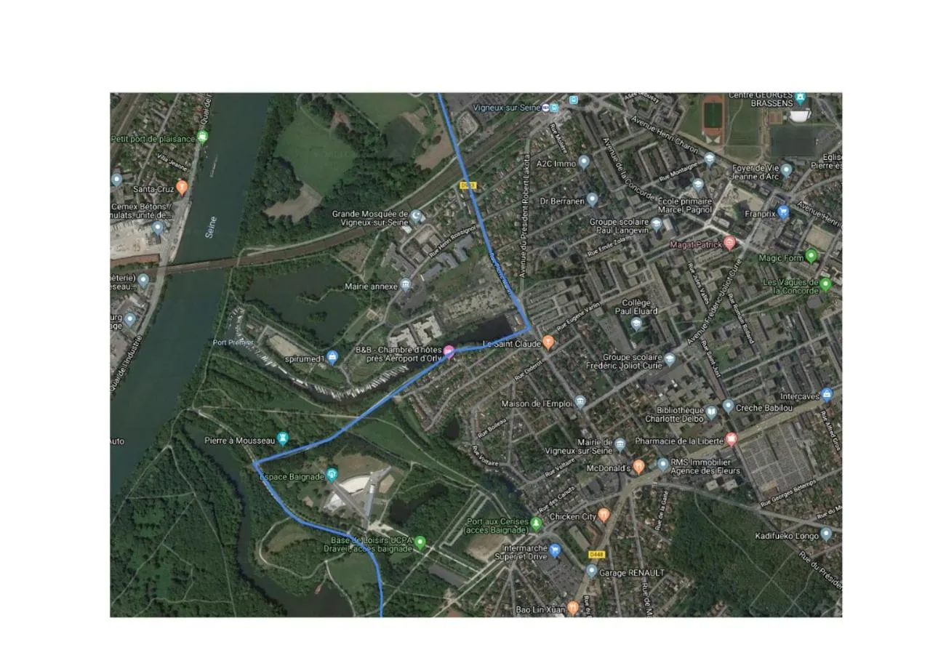
Task: Select the Pharmacie de la Liberté pin
Action: pyautogui.click(x=731, y=440)
